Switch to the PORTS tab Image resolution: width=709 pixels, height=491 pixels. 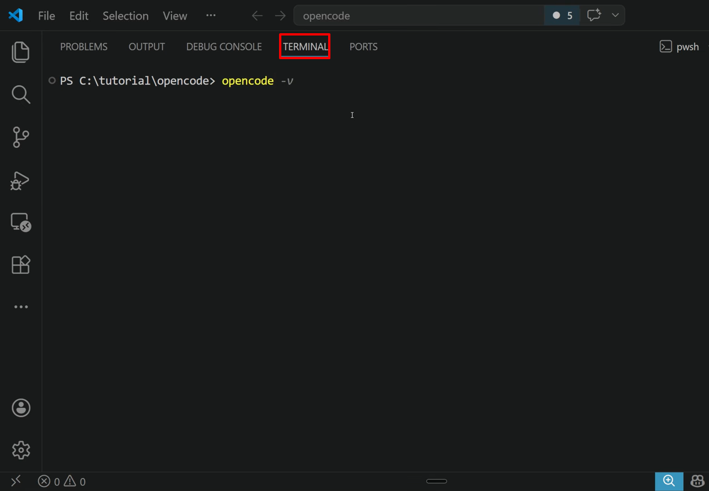click(x=364, y=46)
